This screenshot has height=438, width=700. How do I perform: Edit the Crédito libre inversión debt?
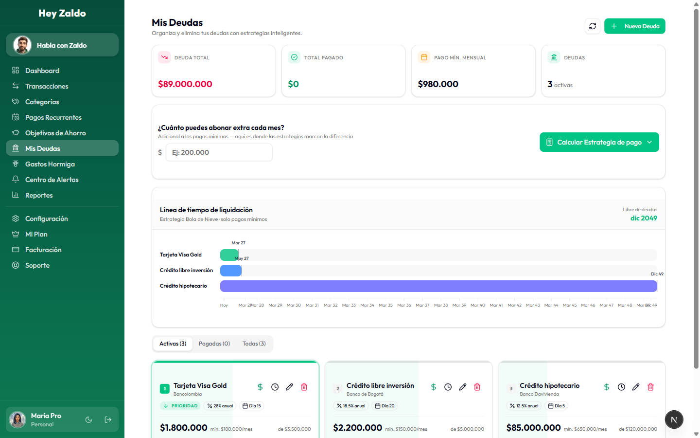(463, 387)
